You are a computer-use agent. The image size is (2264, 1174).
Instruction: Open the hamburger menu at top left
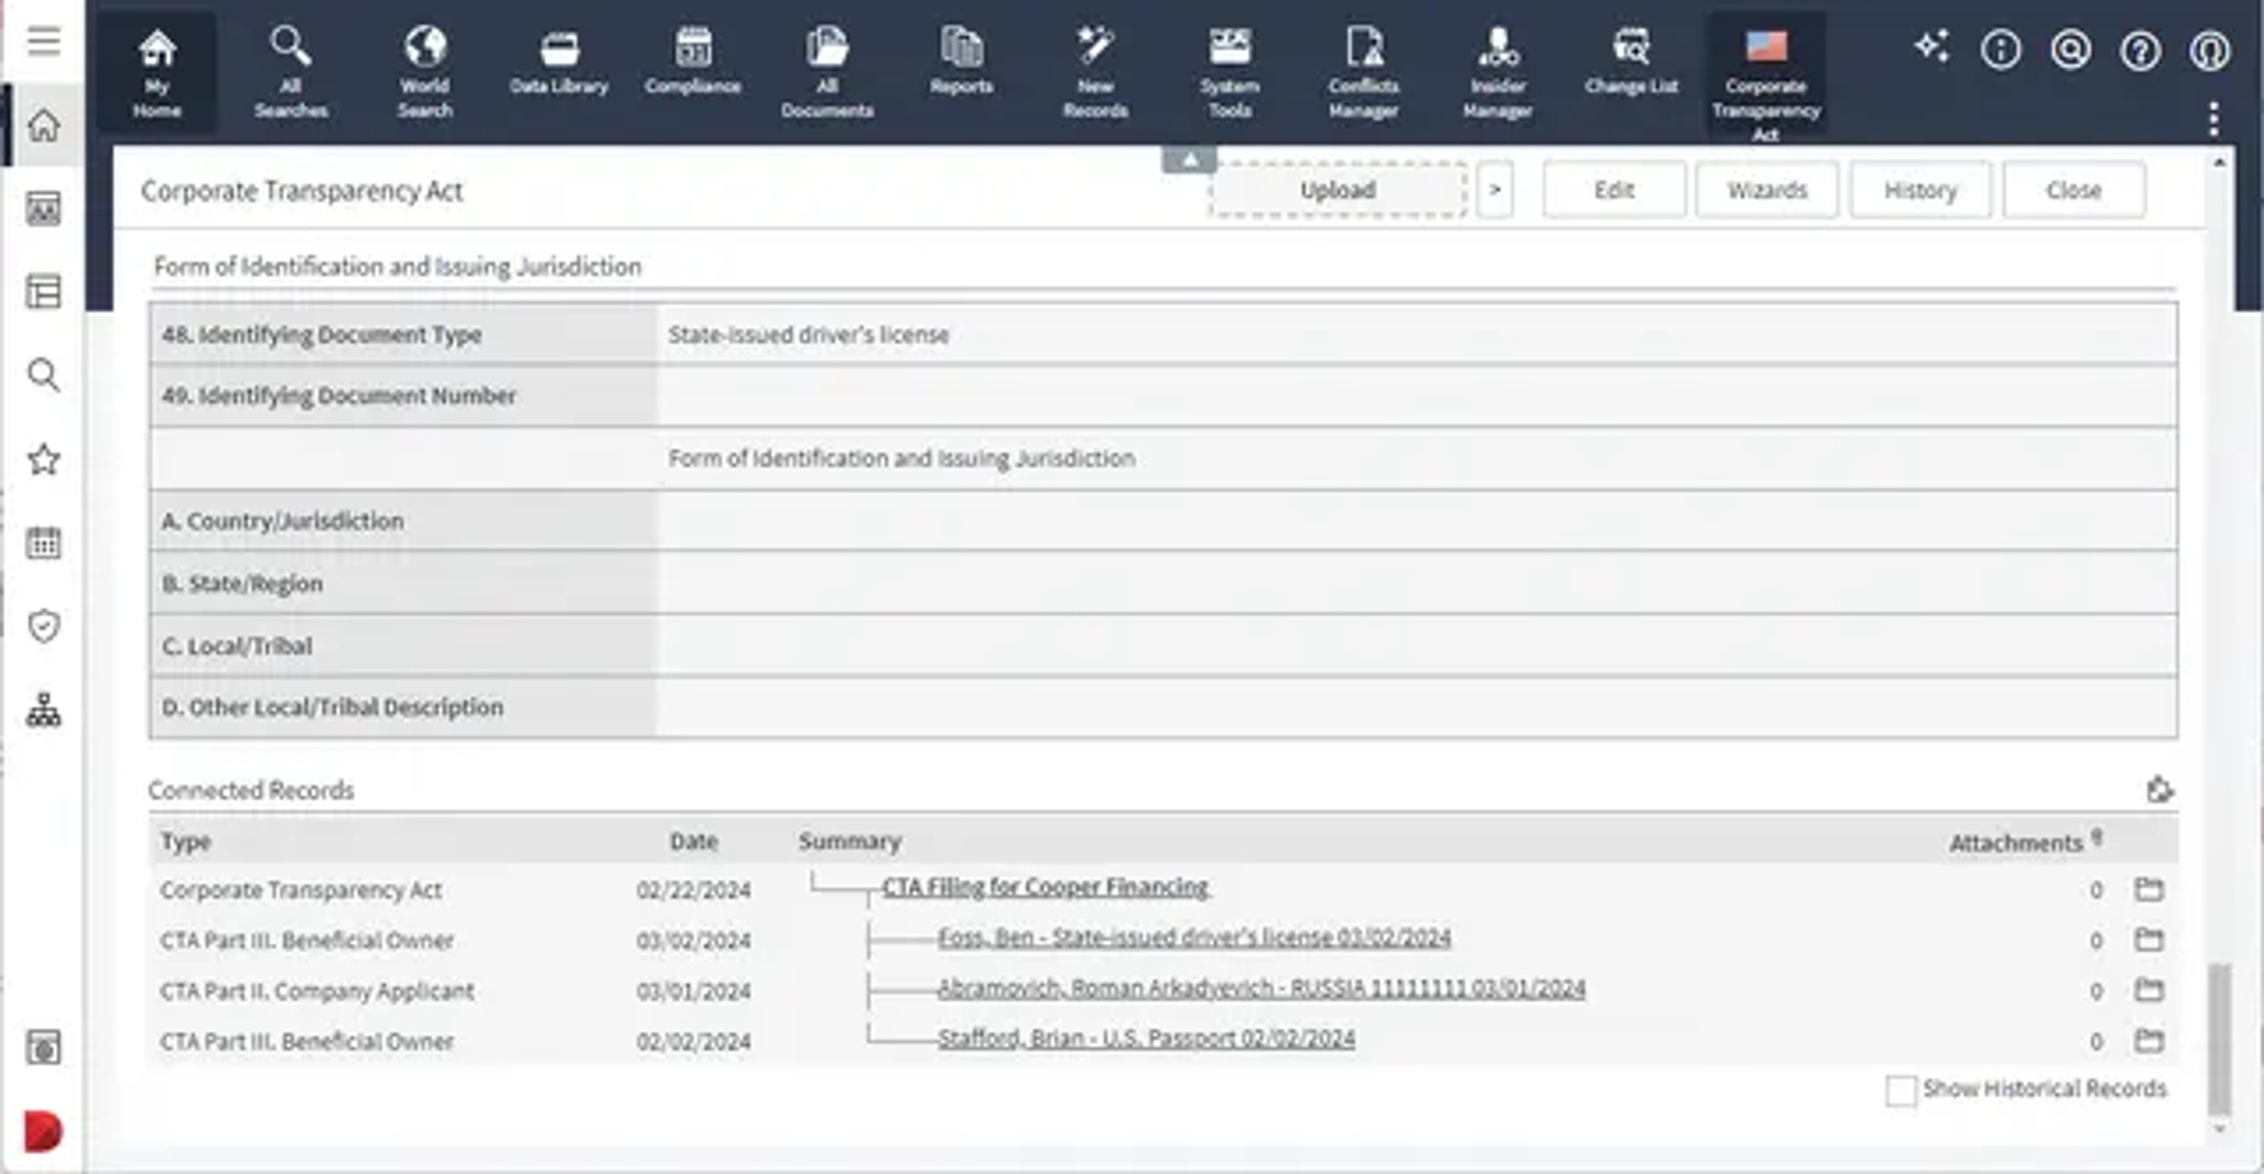click(x=43, y=41)
